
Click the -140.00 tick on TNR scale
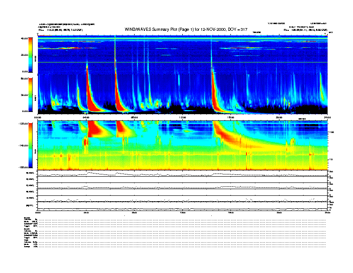pos(23,145)
